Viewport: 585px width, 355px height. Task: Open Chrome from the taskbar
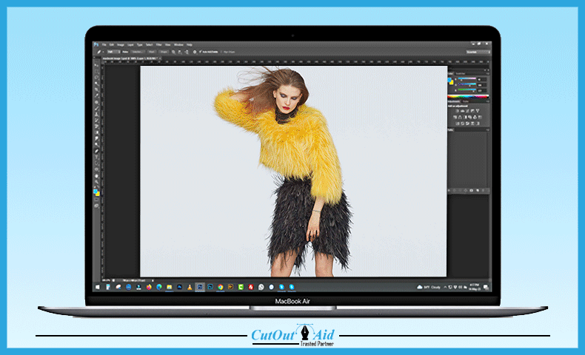click(221, 286)
